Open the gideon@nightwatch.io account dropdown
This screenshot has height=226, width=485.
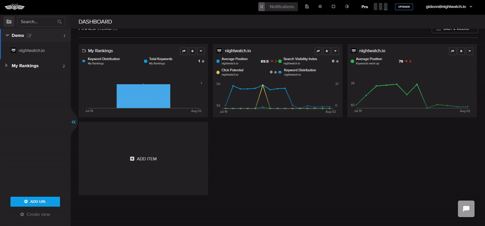click(x=449, y=6)
